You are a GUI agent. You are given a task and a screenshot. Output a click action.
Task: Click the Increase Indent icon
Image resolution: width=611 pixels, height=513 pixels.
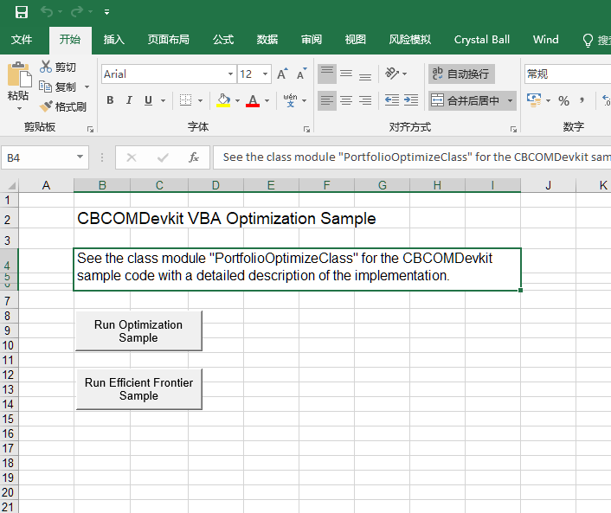(411, 100)
